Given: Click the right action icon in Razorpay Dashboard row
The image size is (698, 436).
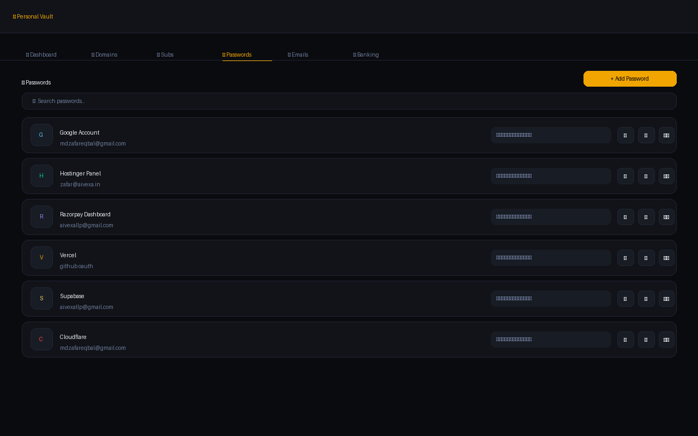Looking at the screenshot, I should [x=666, y=217].
